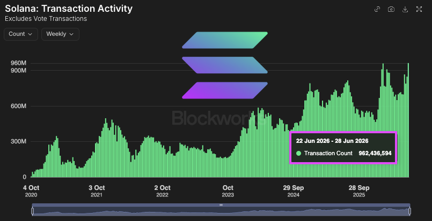Click the tooltip value 962,436,594
The image size is (432, 221).
tap(375, 154)
